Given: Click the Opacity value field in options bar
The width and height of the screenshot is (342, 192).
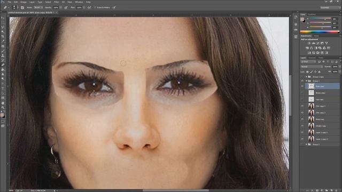Looking at the screenshot, I should click(x=56, y=7).
